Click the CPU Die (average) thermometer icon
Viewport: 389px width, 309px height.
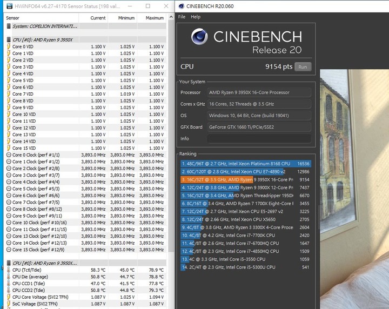9,277
